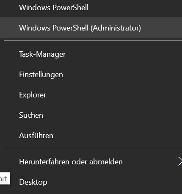The width and height of the screenshot is (182, 194).
Task: Show the Desktop via menu entry
Action: coord(91,182)
